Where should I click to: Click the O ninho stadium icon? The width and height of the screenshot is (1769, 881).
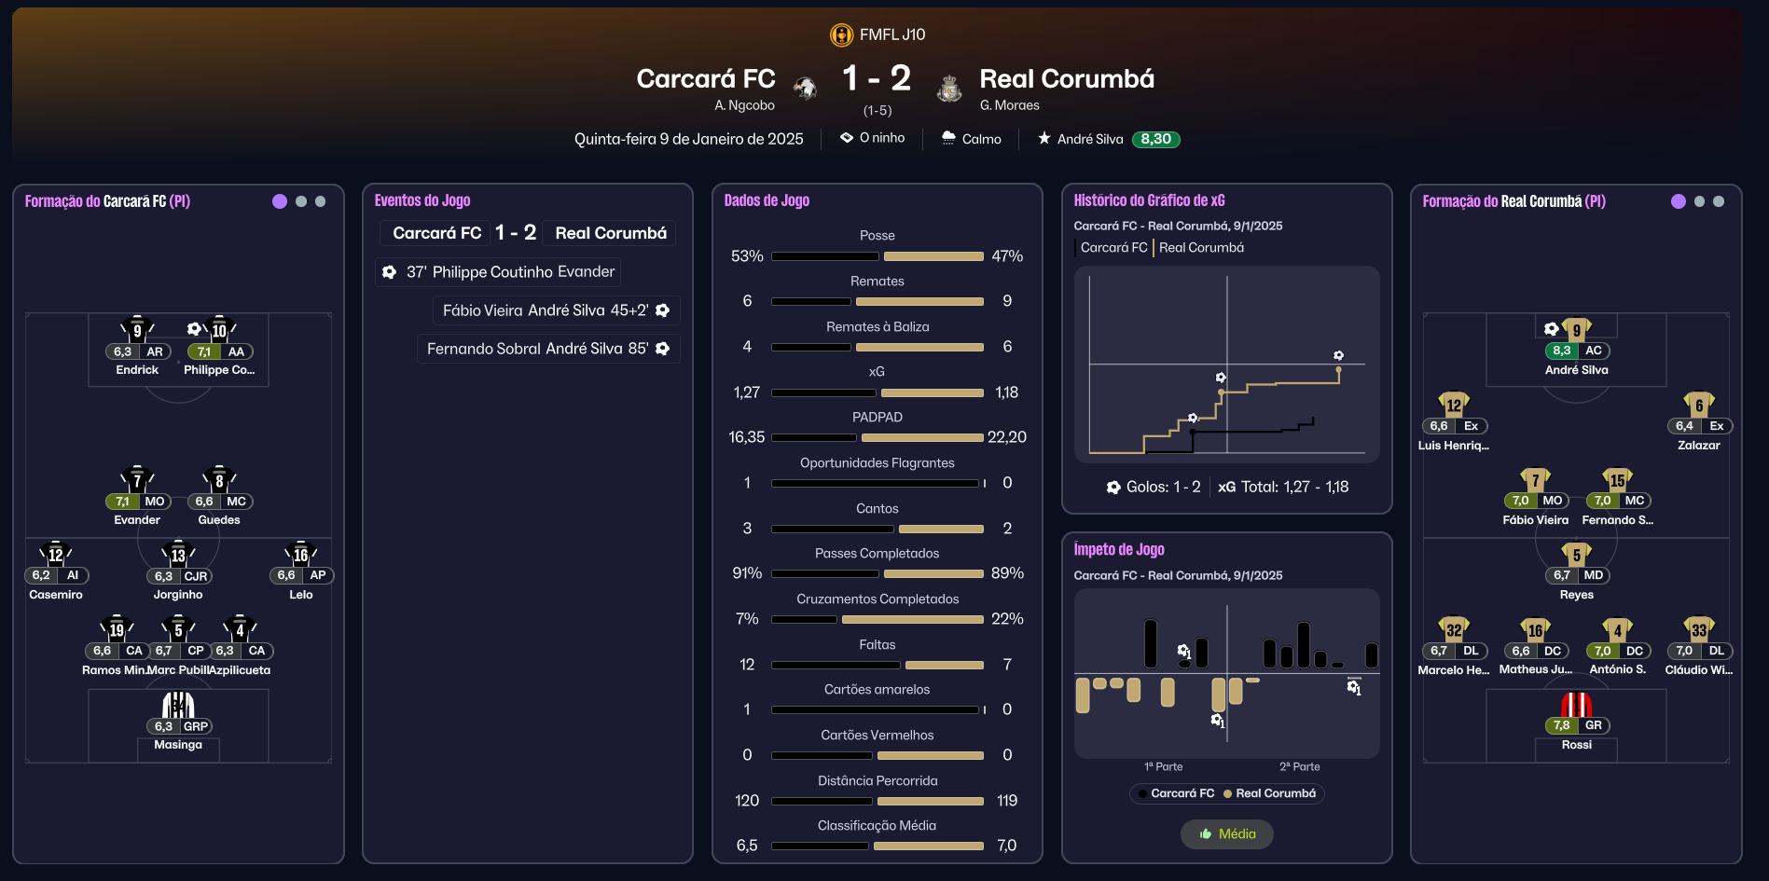click(847, 138)
